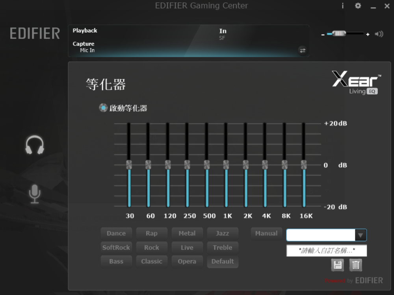
Task: Click the -20 dB scale label
Action: 335,207
